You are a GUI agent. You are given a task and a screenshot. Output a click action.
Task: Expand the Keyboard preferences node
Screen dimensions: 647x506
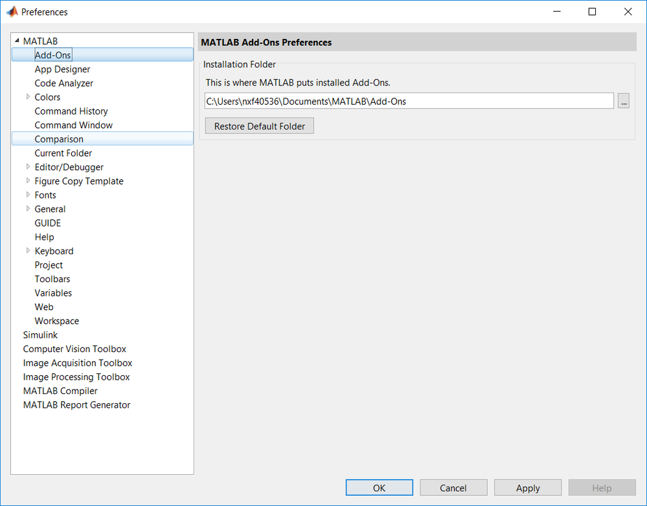point(28,251)
